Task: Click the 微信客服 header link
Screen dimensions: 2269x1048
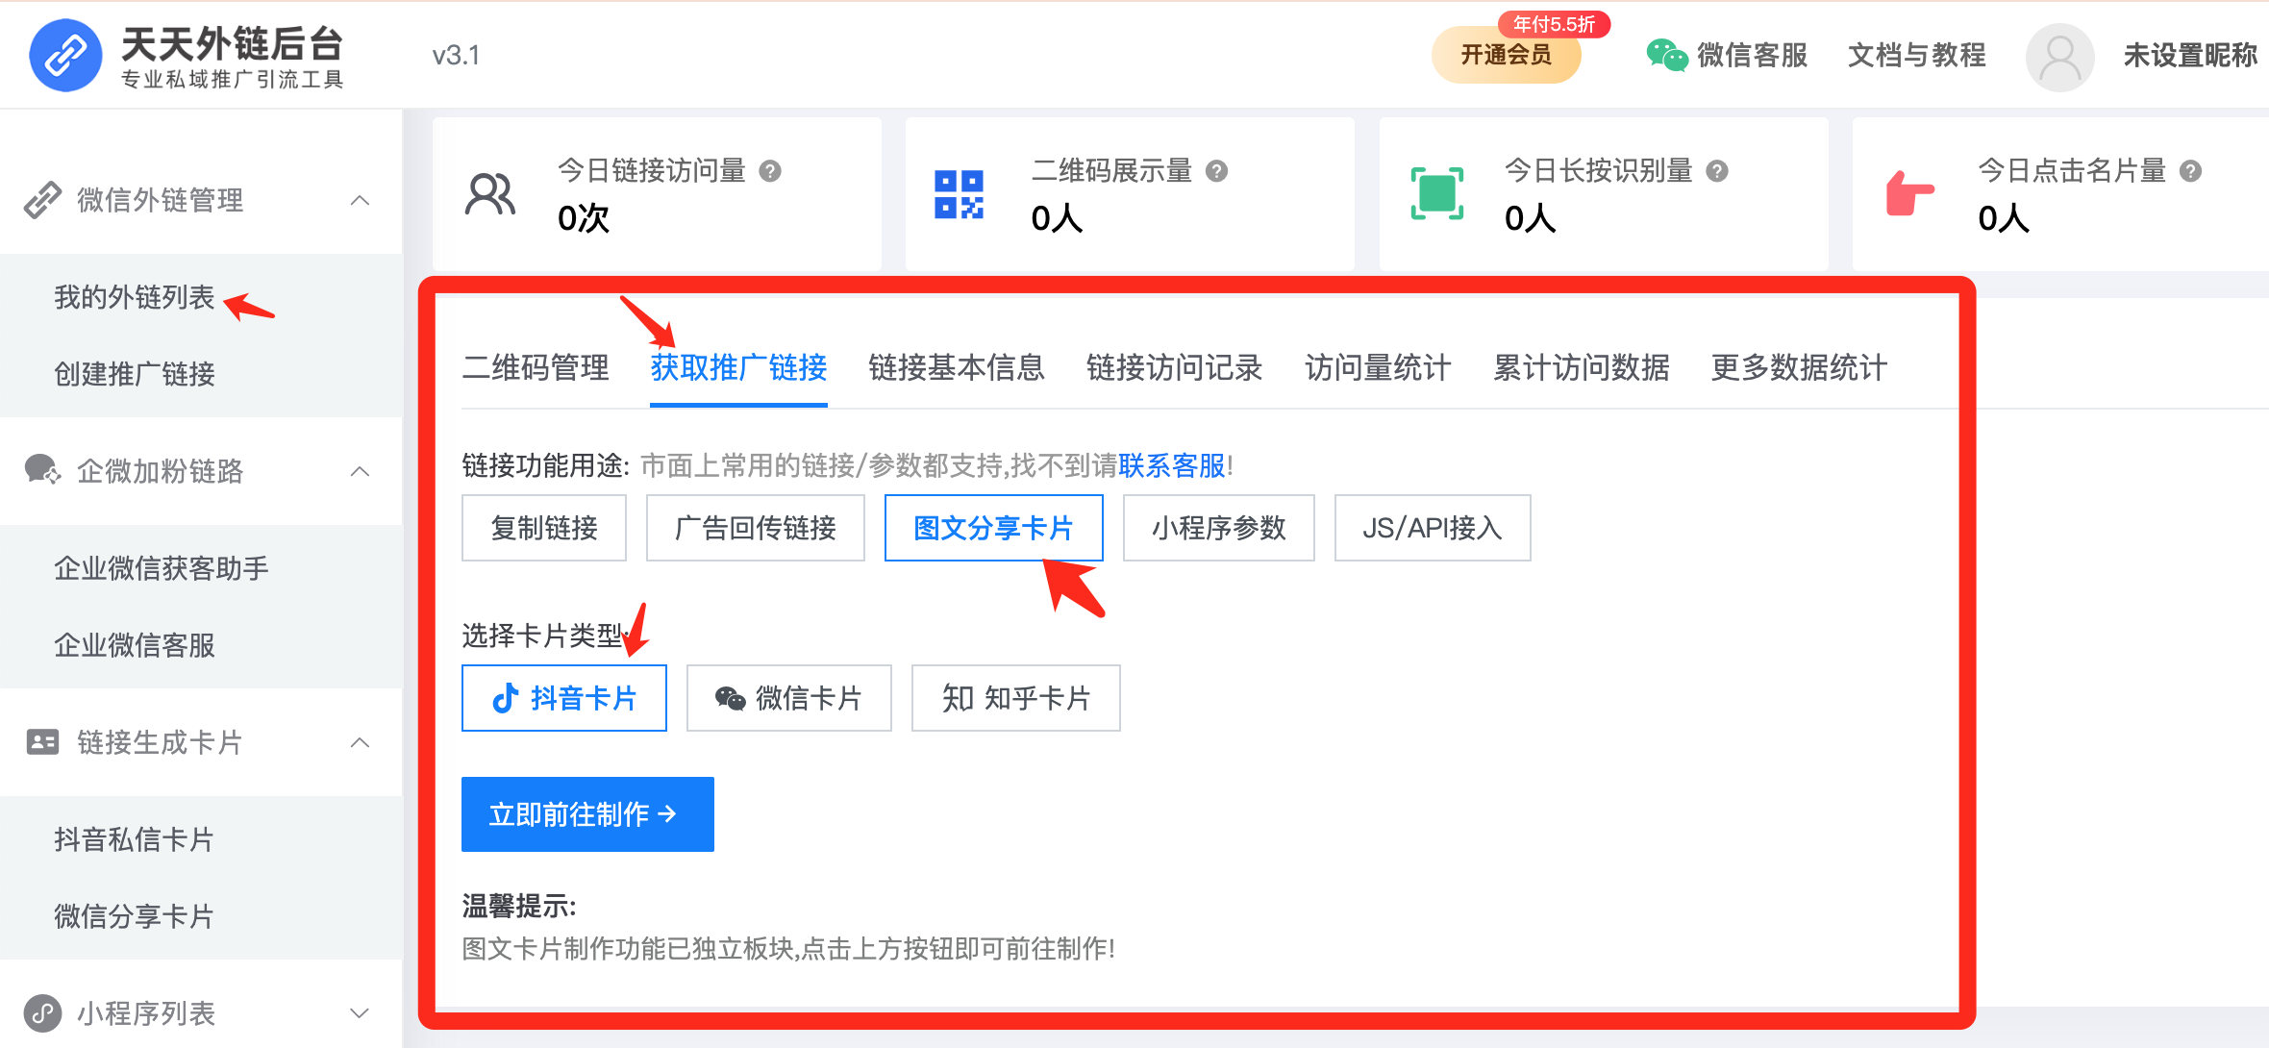Action: point(1753,56)
